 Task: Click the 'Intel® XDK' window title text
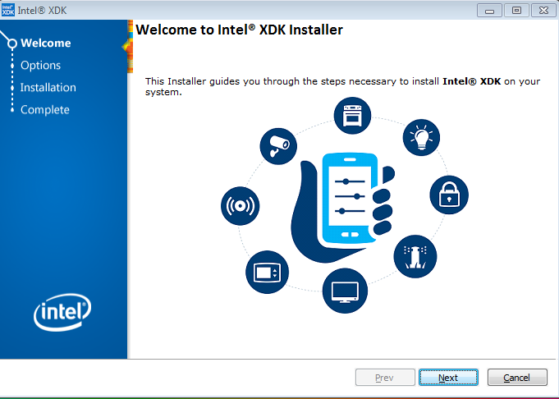tap(42, 11)
